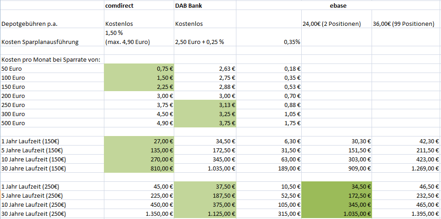The height and width of the screenshot is (219, 441).
Task: Select the 45,00 € comdirect cell
Action: point(139,186)
